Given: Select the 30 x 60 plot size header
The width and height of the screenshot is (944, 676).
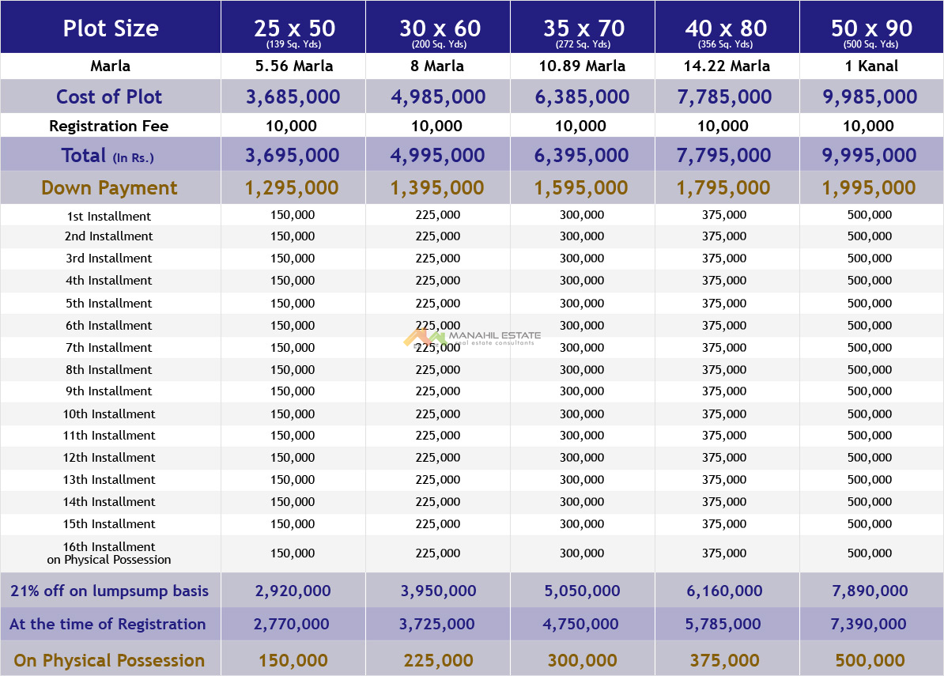Looking at the screenshot, I should click(x=440, y=29).
